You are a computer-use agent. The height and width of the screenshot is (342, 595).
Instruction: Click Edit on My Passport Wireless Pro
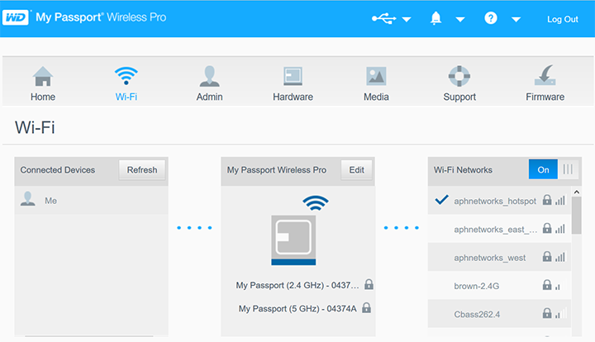tap(356, 169)
